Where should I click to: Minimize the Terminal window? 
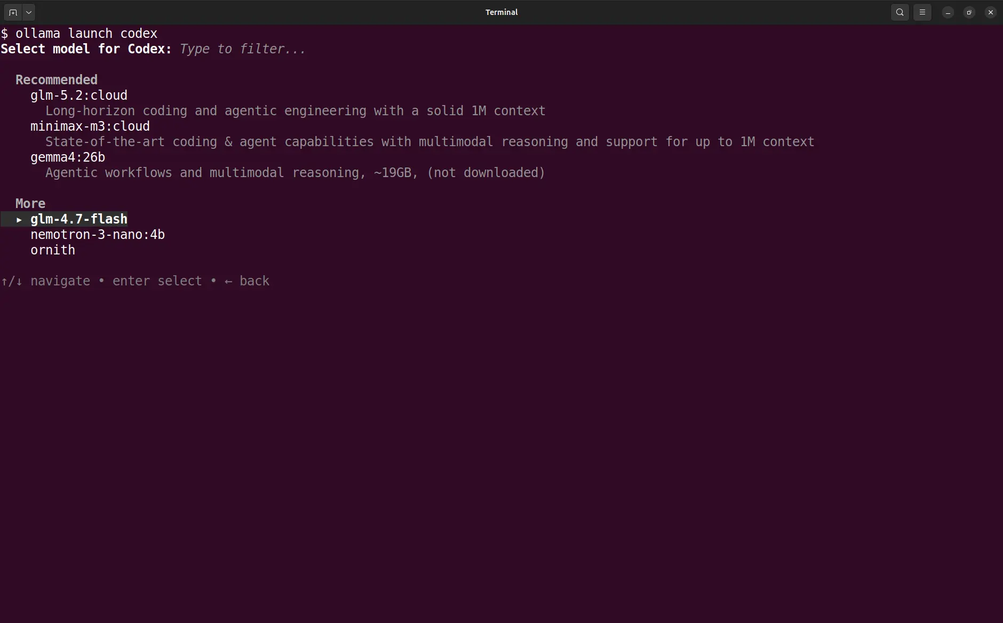[948, 12]
